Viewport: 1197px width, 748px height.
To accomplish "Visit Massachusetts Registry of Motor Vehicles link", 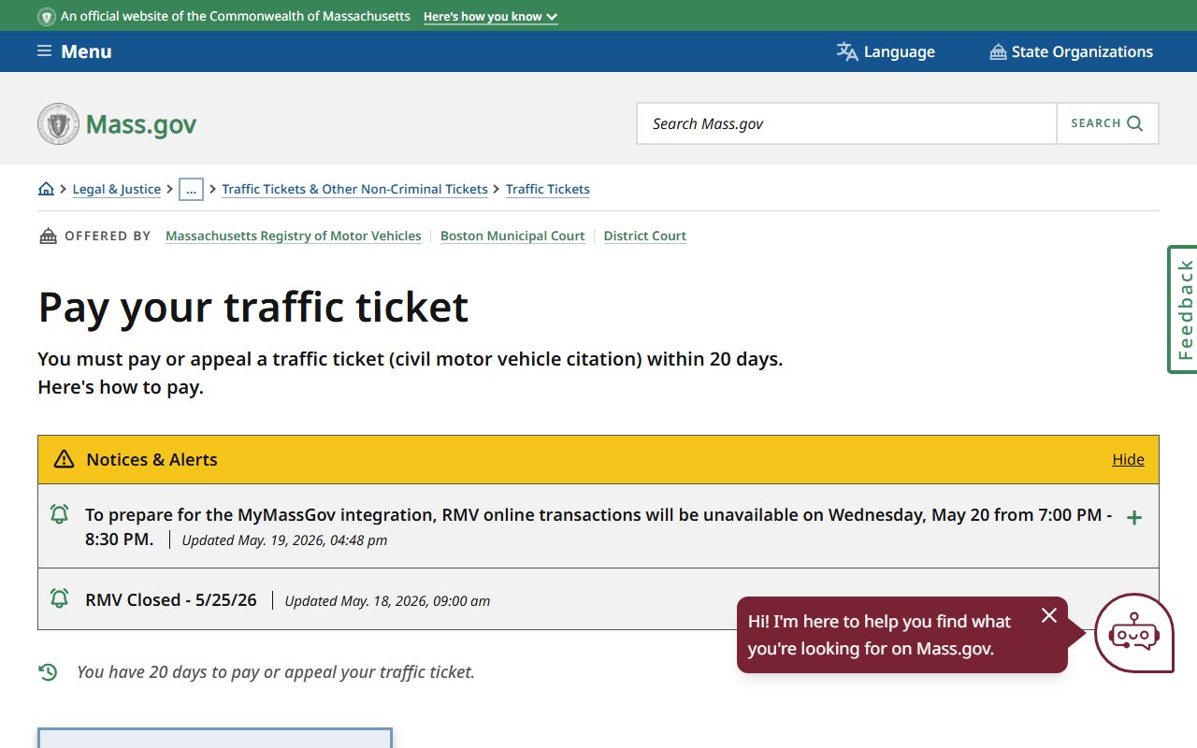I will pos(294,236).
